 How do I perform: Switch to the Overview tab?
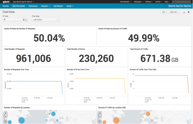pos(6,6)
